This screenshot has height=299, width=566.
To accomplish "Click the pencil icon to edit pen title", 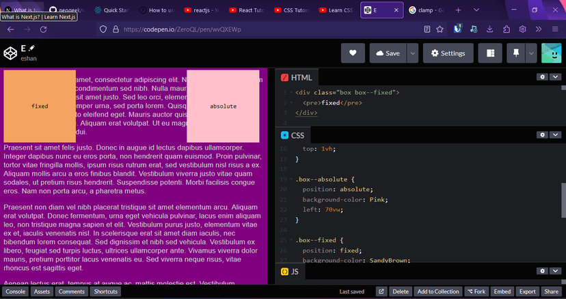I will (32, 48).
